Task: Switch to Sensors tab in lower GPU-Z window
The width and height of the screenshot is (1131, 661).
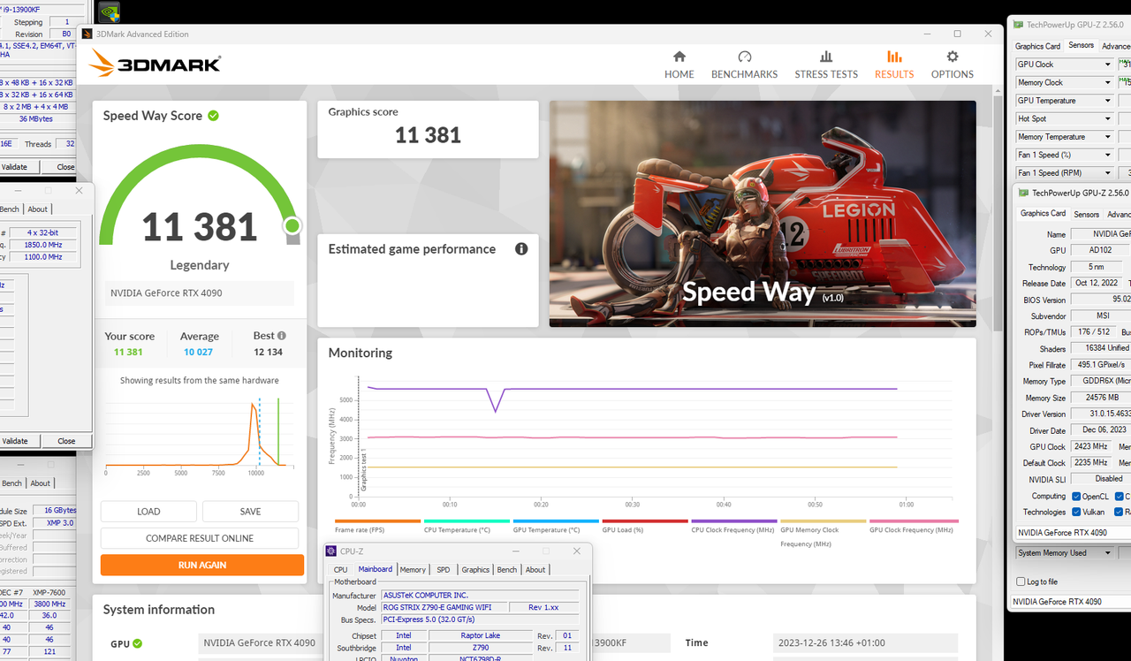Action: coord(1086,215)
